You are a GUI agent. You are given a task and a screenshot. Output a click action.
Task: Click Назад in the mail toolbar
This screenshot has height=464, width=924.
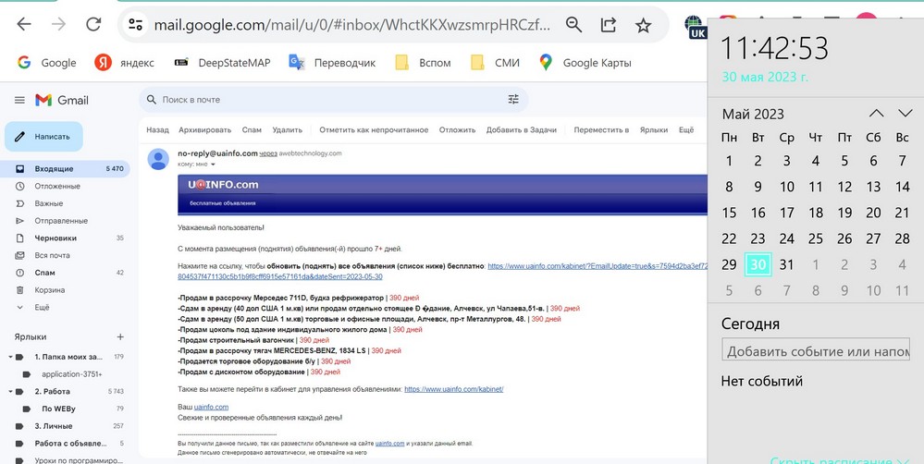coord(157,130)
